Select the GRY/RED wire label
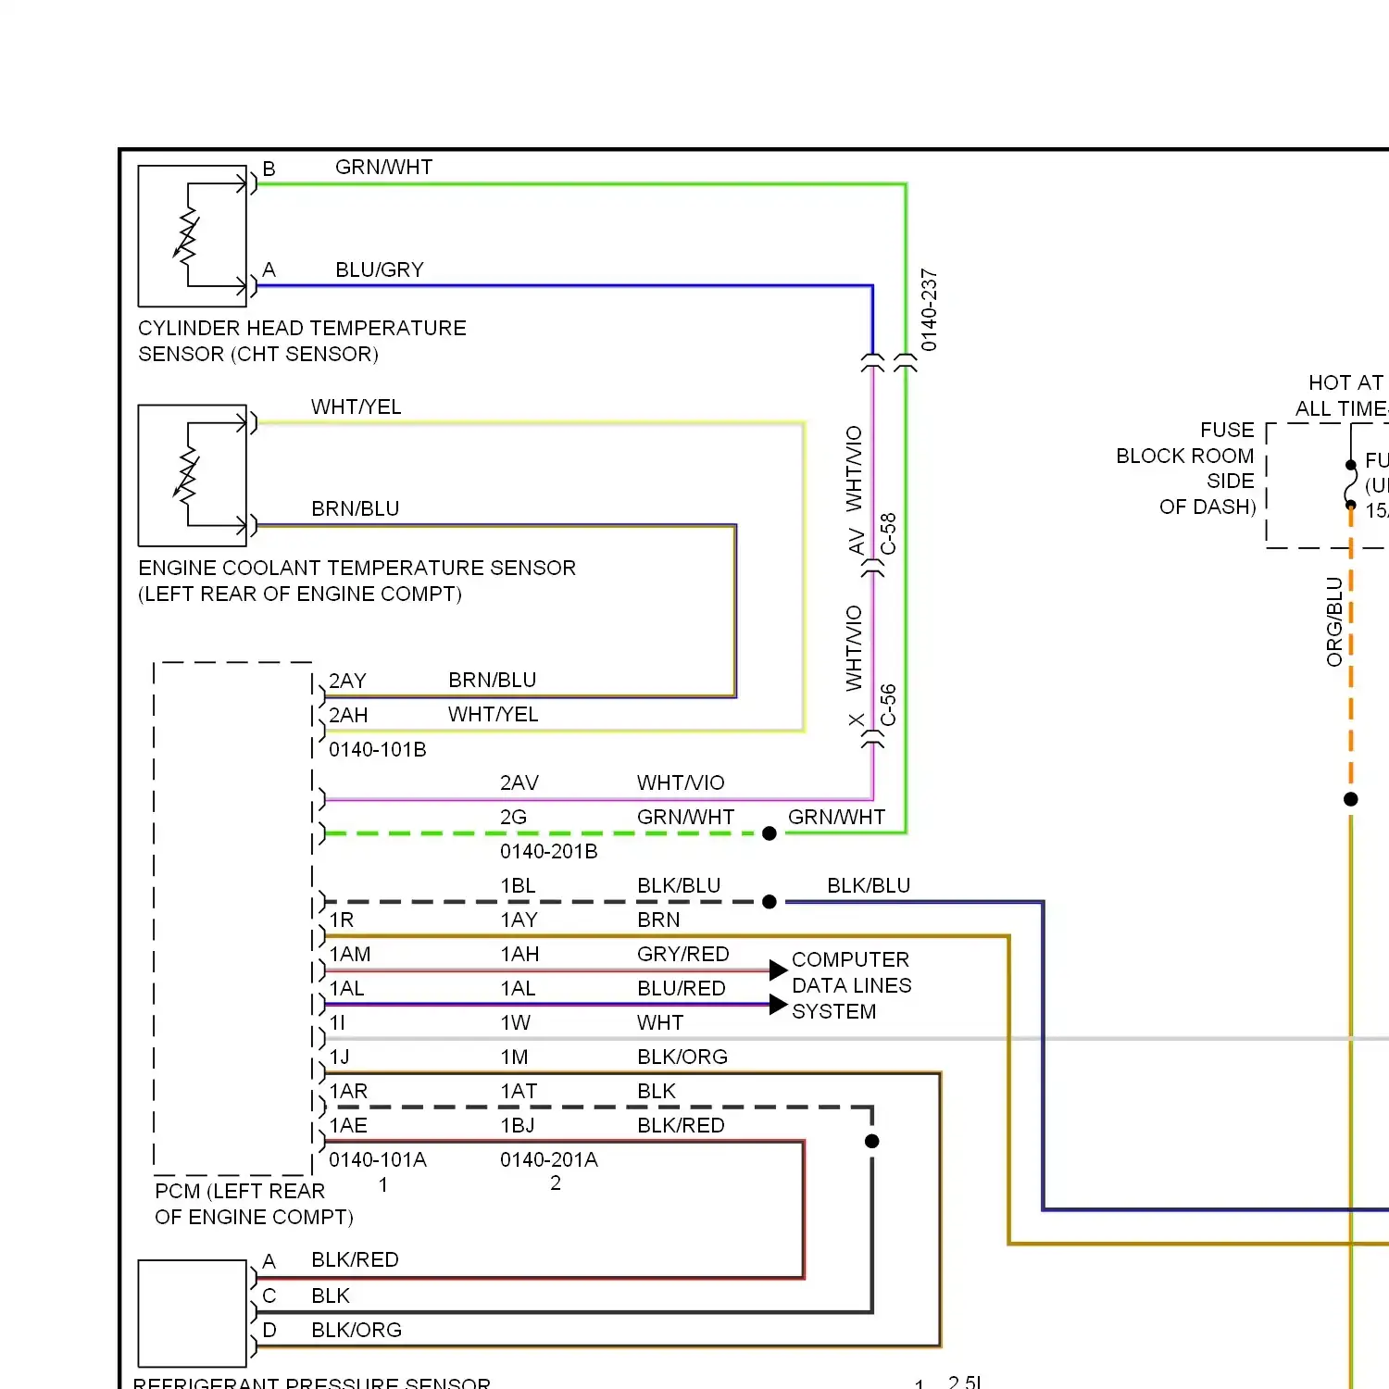 coord(683,954)
